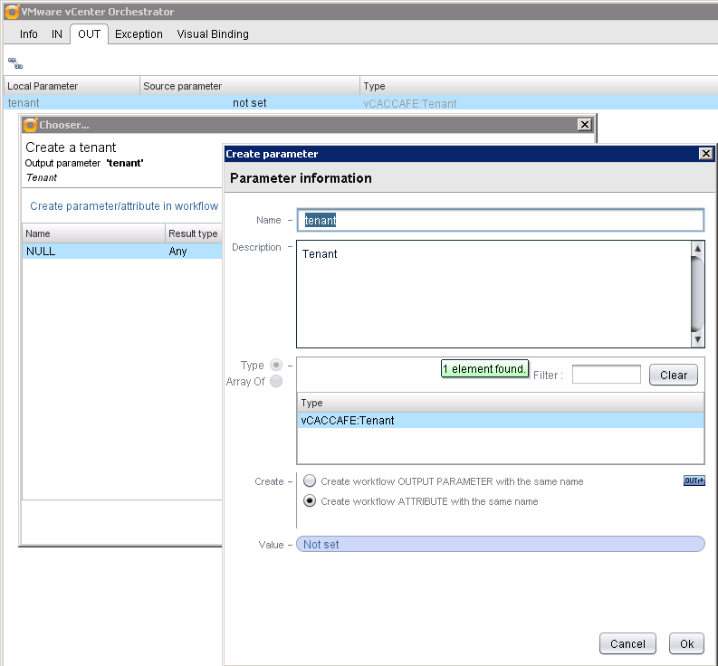Click into the Description text area

[493, 294]
